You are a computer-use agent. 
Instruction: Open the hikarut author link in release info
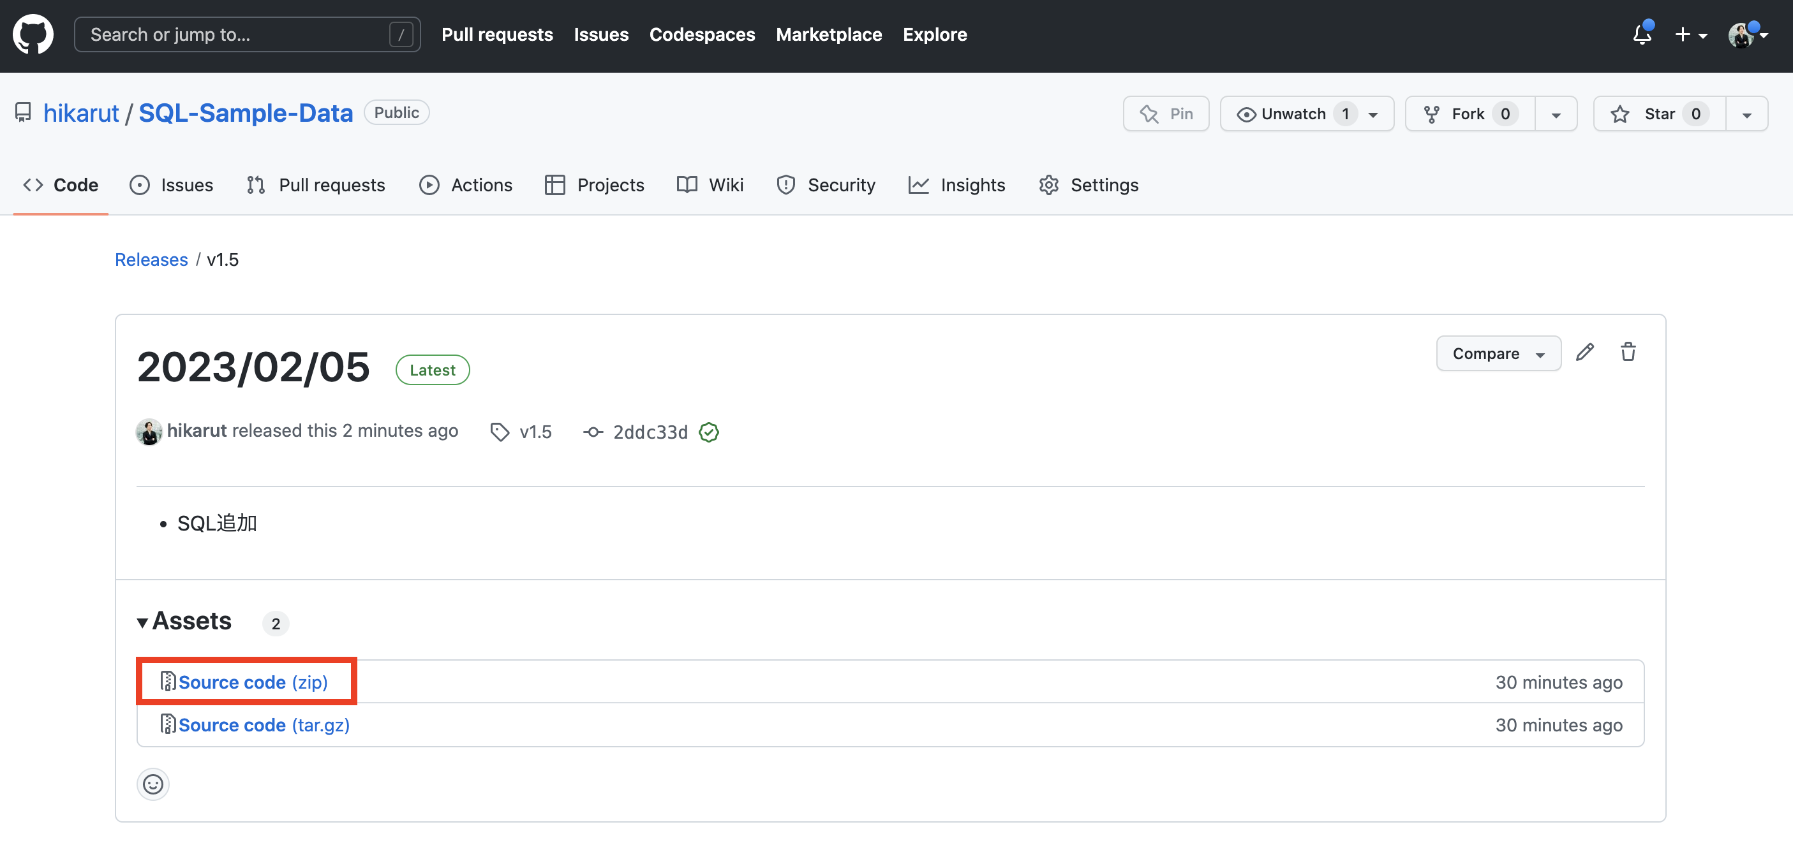(197, 430)
